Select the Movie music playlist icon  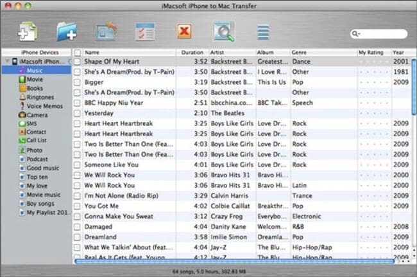(x=22, y=195)
